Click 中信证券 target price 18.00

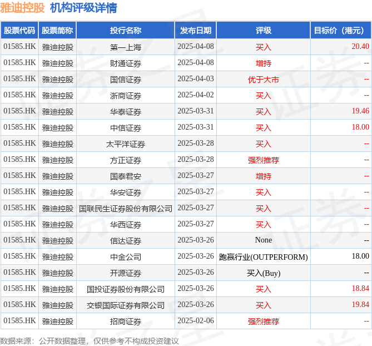360,127
